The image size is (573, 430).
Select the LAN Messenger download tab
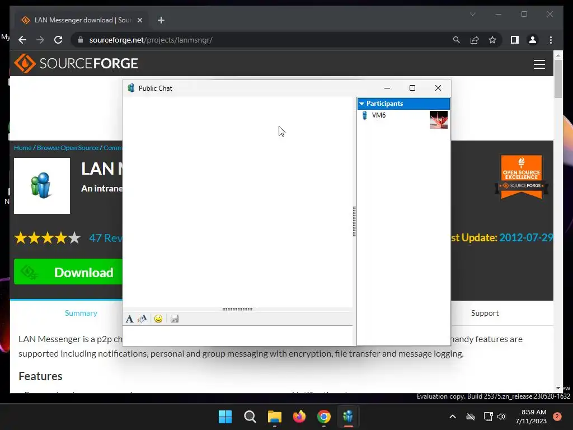(x=82, y=20)
